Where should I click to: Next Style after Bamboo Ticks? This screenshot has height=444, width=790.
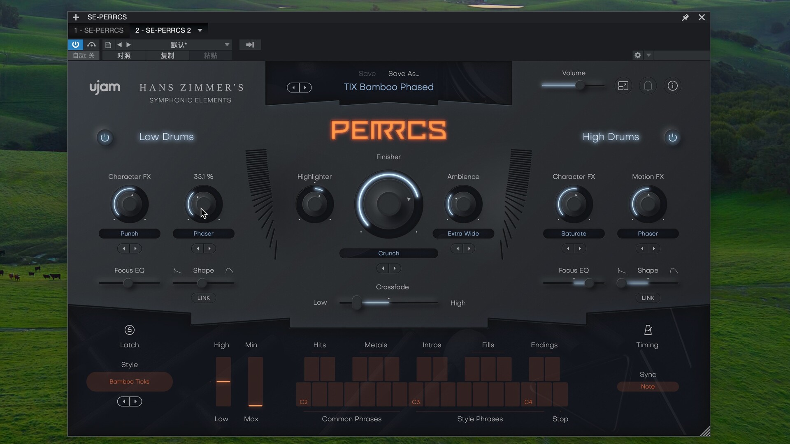pos(136,401)
